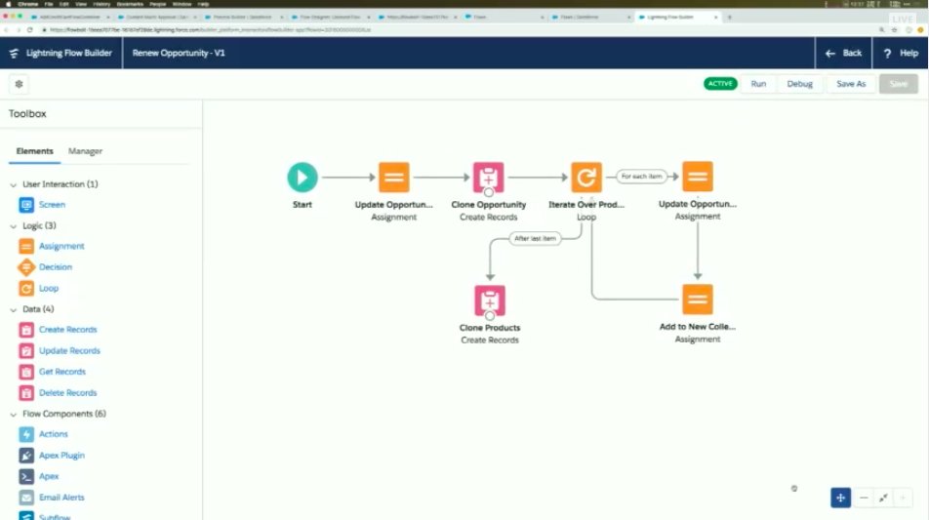Click the Apex Plugin icon in toolbox
Screen dimensions: 929x520
26,456
